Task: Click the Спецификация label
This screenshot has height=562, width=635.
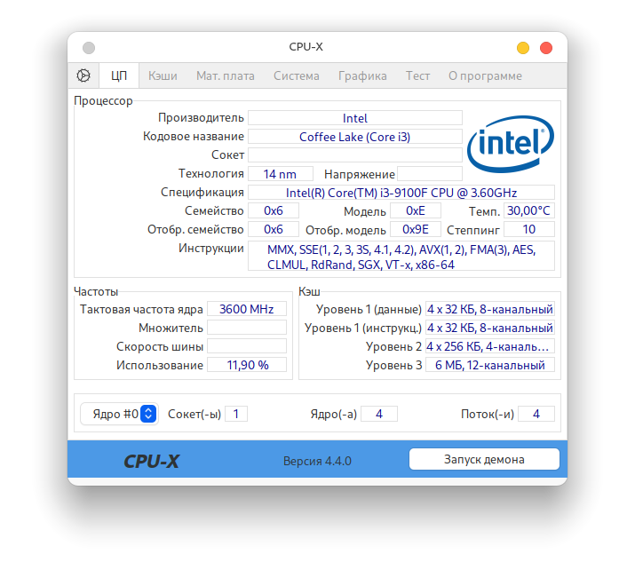Action: (x=202, y=193)
